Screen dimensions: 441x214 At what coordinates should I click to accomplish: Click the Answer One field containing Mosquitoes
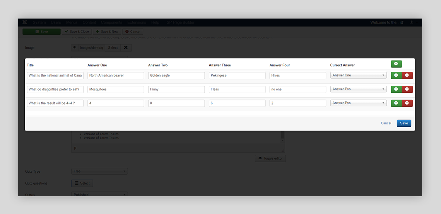click(x=116, y=89)
